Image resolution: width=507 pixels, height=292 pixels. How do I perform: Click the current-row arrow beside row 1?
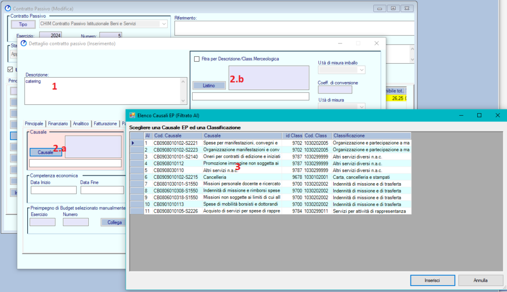click(x=133, y=143)
